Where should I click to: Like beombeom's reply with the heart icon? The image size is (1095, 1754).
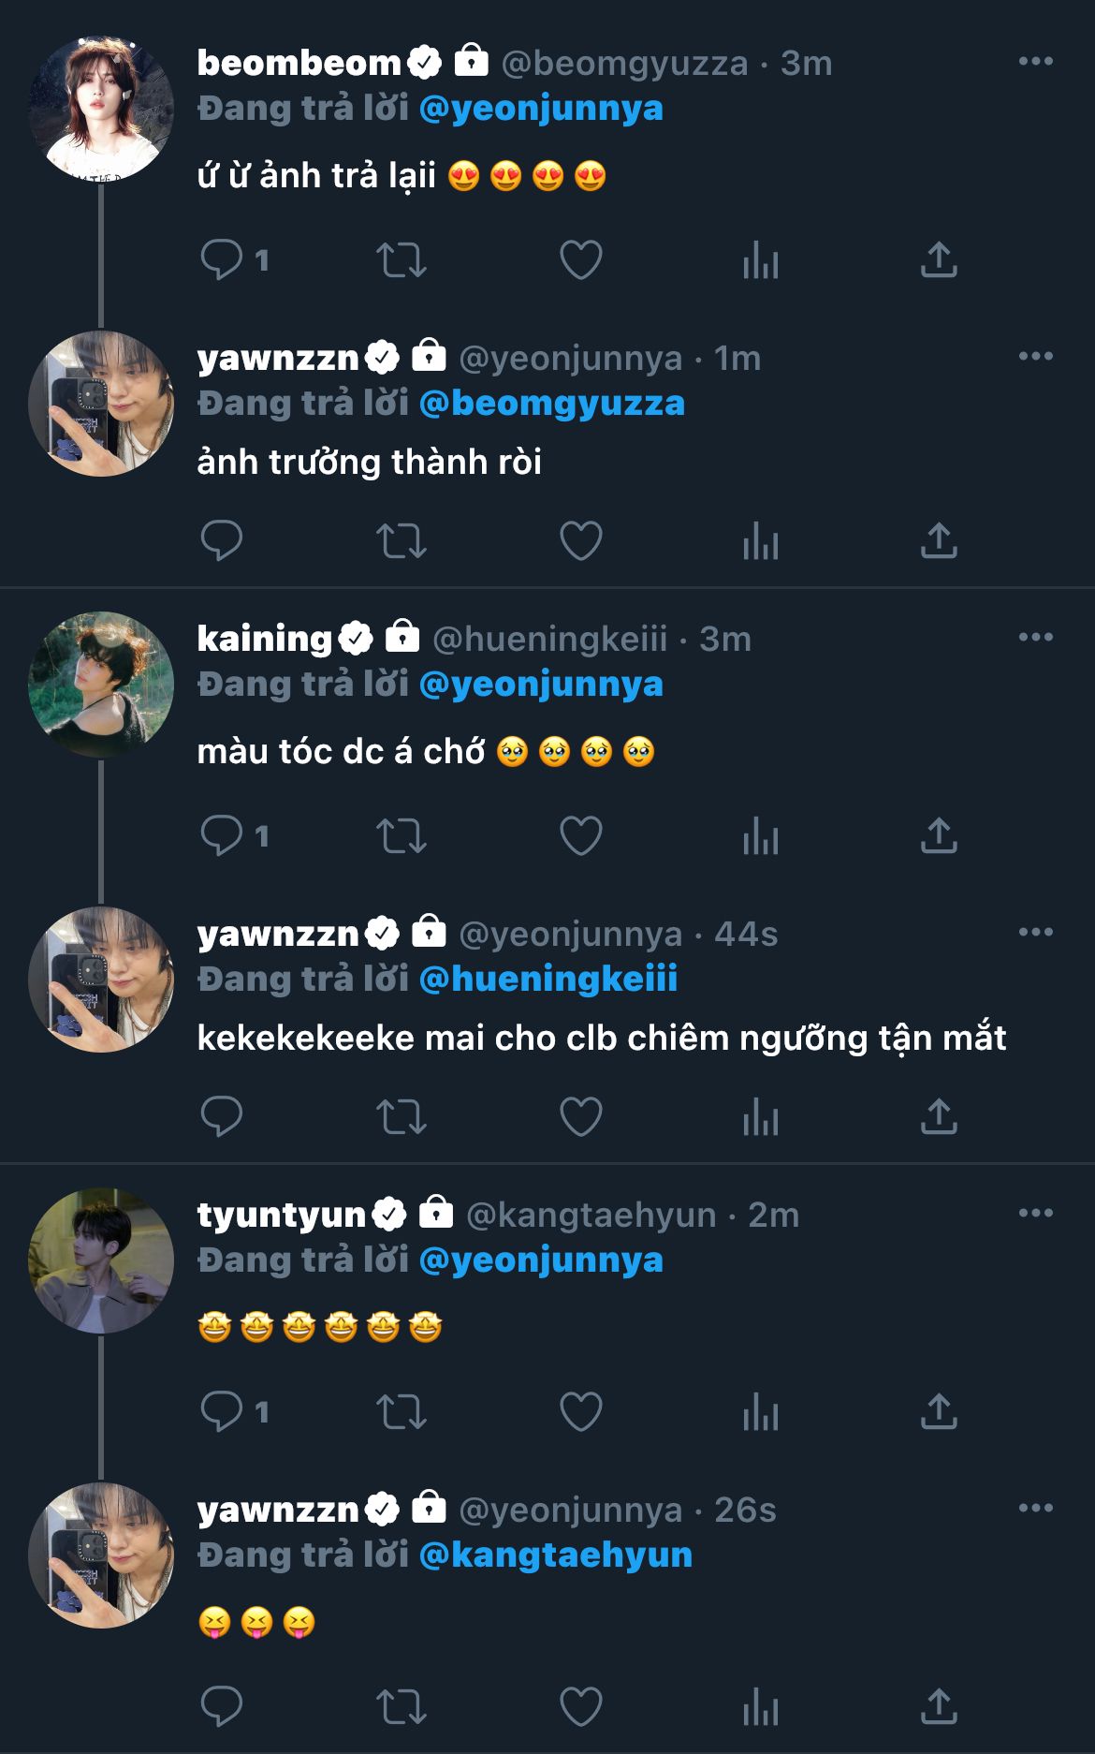click(580, 260)
